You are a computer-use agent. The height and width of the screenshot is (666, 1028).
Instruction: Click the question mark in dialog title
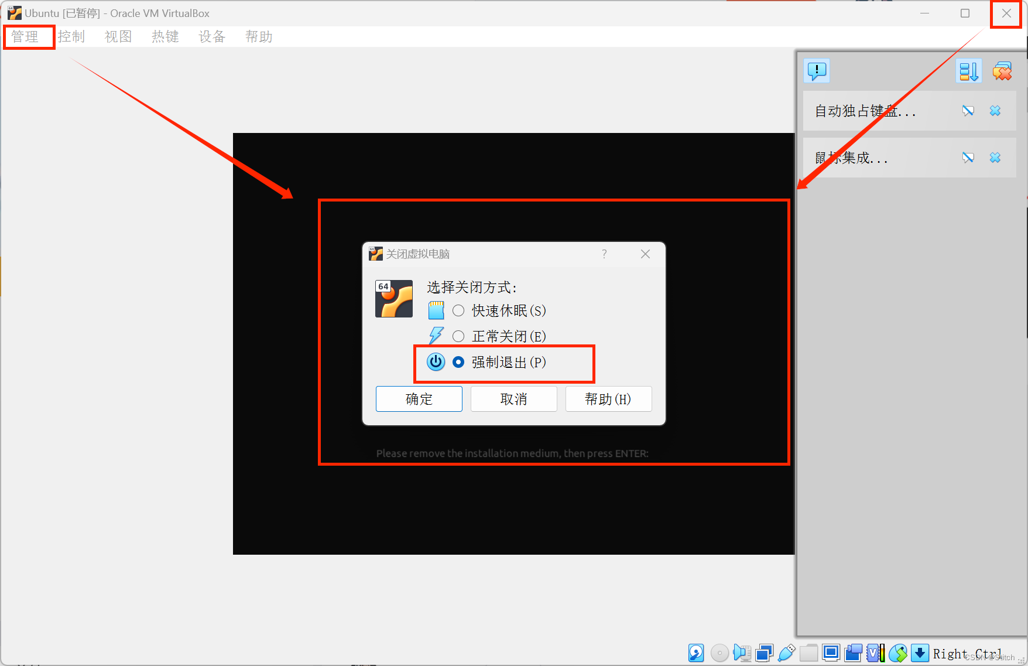604,254
